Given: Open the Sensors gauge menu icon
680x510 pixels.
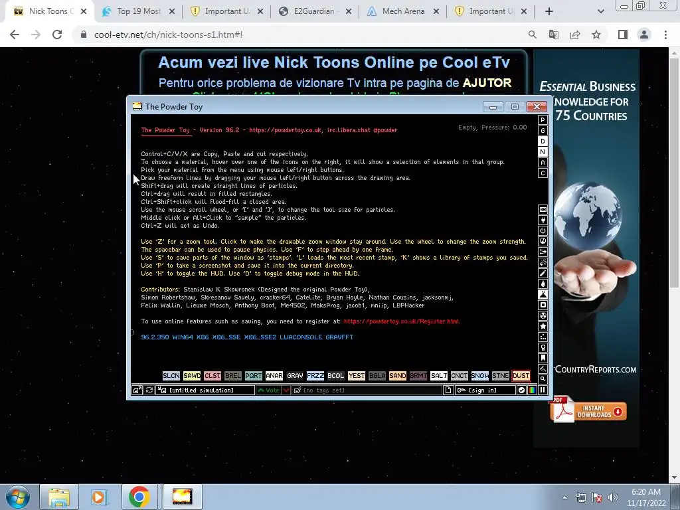Looking at the screenshot, I should click(543, 241).
